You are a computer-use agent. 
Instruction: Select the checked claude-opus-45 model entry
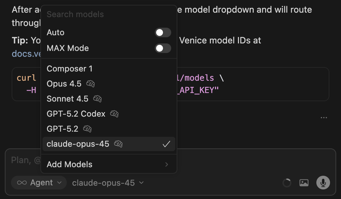pos(78,144)
